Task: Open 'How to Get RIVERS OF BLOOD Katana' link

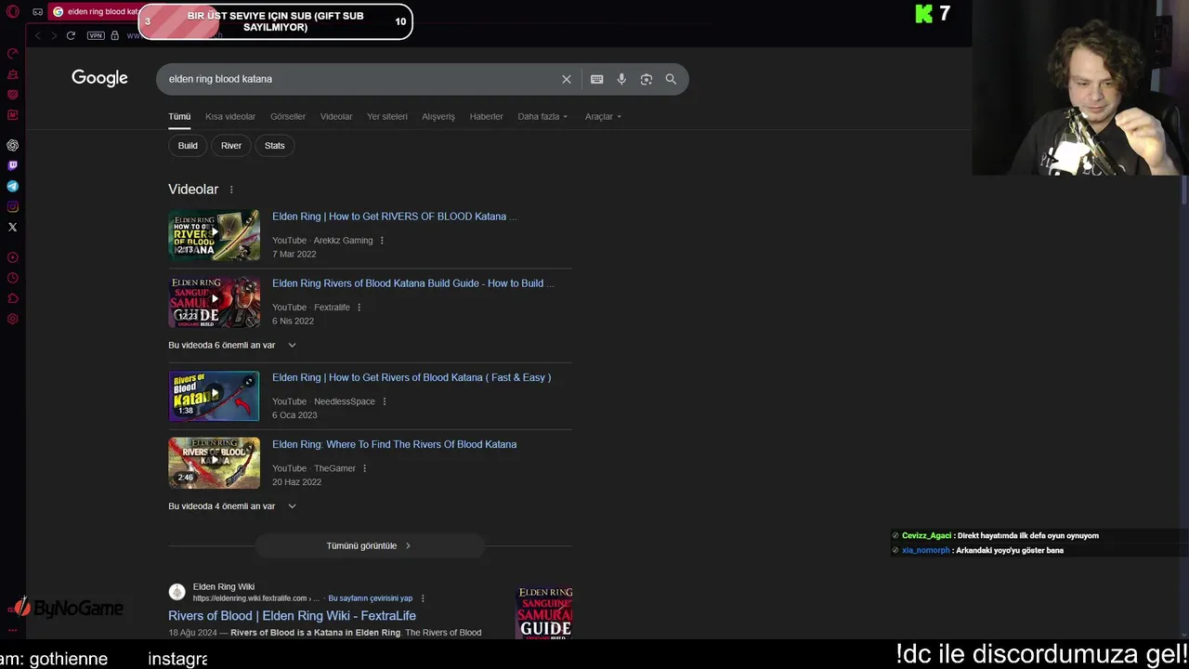Action: [394, 216]
